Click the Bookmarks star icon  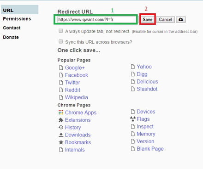61,142
